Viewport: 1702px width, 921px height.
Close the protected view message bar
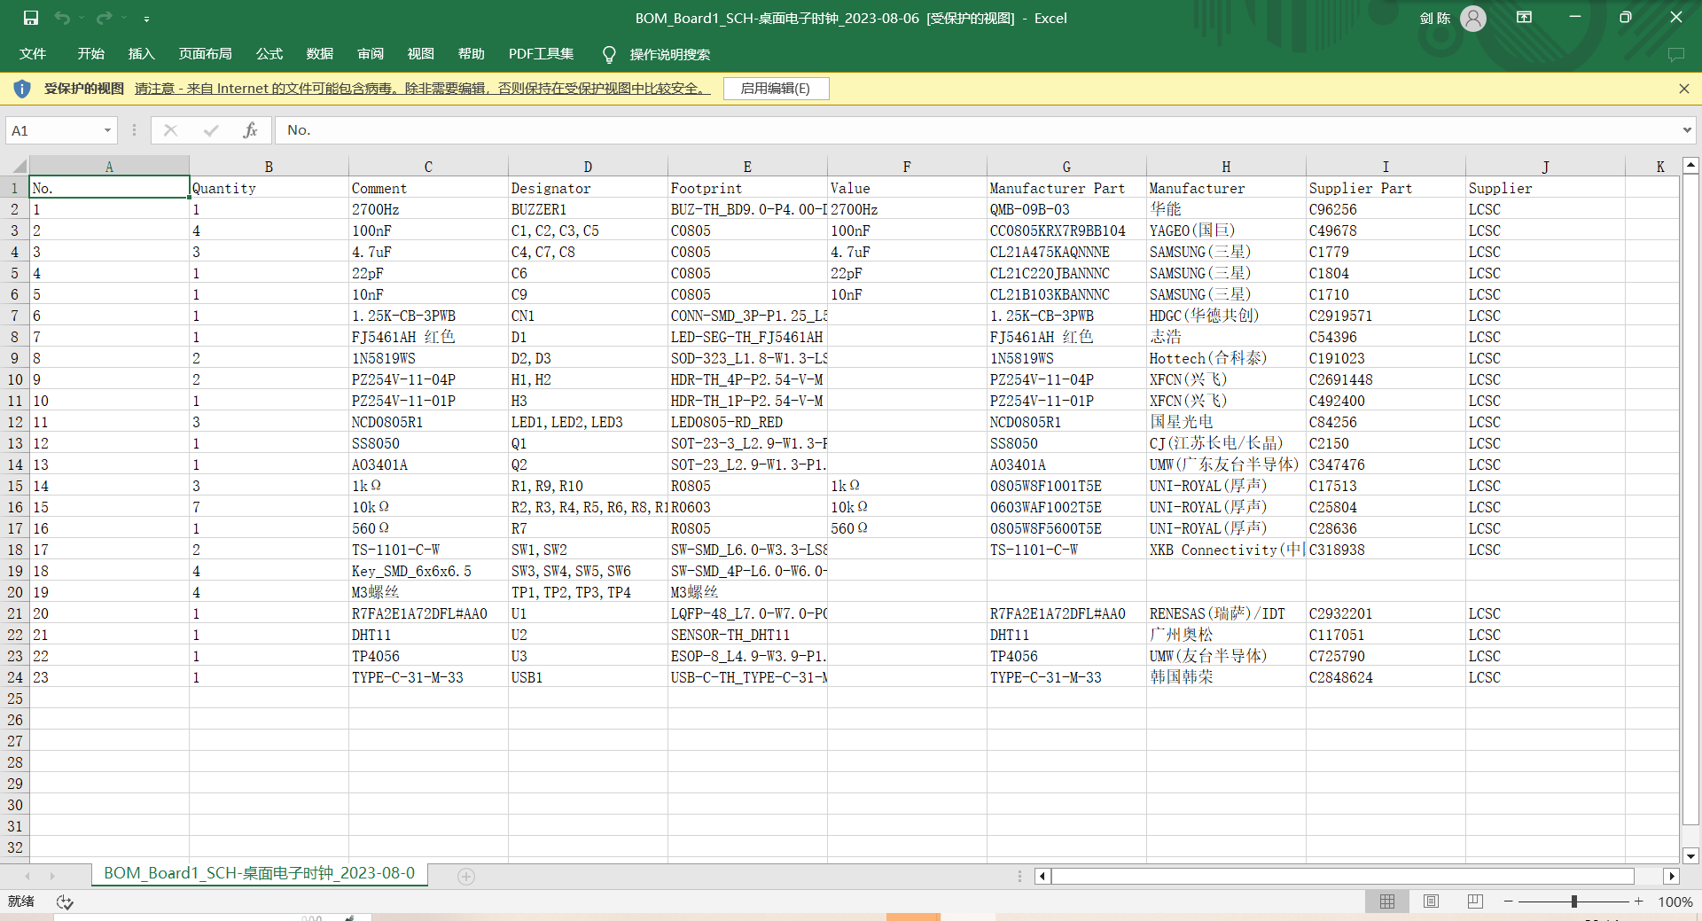click(x=1684, y=89)
